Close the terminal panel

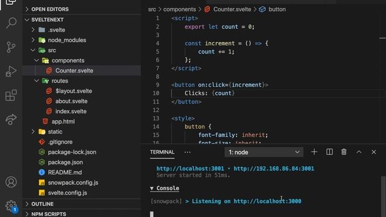coord(374,152)
